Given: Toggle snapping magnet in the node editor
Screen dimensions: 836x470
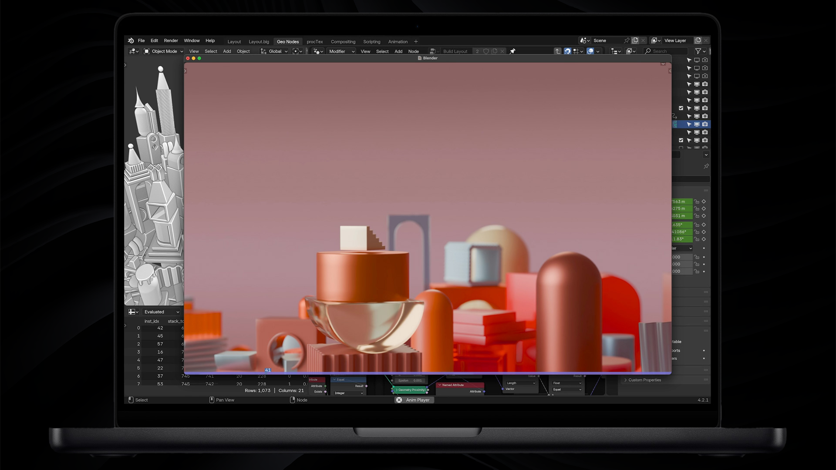Looking at the screenshot, I should [x=567, y=51].
